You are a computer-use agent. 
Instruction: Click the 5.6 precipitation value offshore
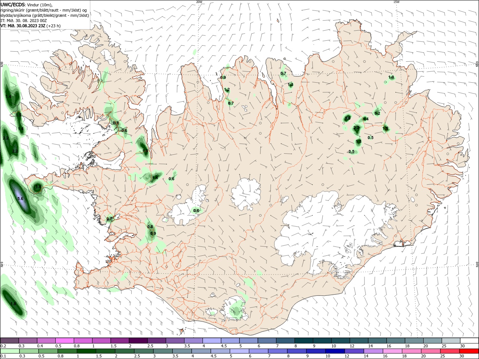click(x=20, y=199)
